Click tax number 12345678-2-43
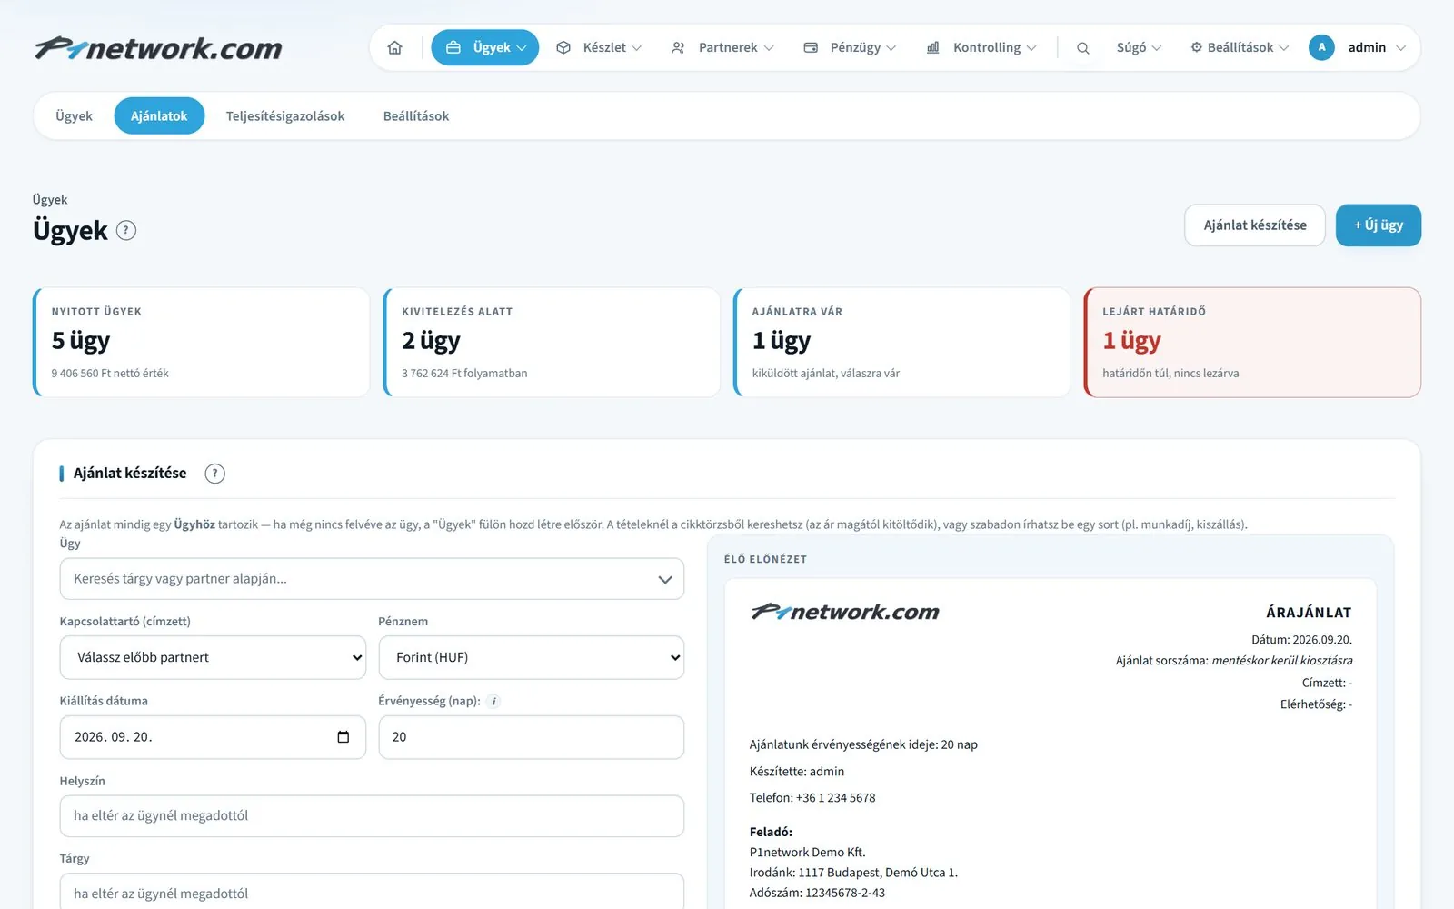This screenshot has width=1454, height=909. point(845,893)
